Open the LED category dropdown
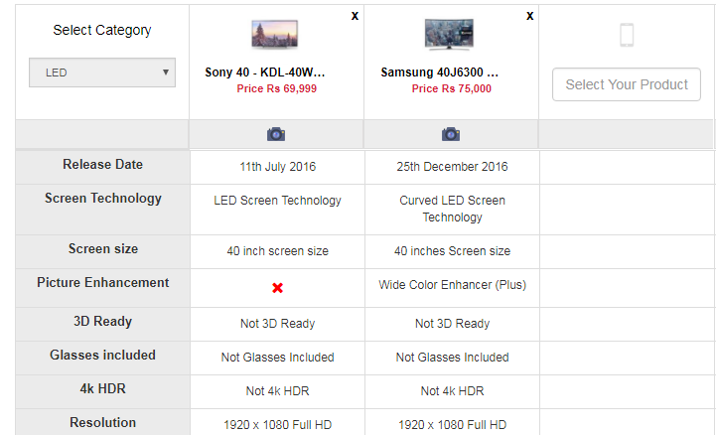The image size is (716, 435). pyautogui.click(x=102, y=72)
